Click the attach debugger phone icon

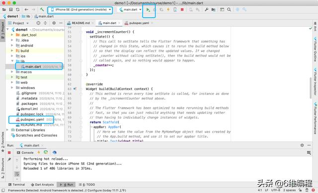tap(175, 9)
